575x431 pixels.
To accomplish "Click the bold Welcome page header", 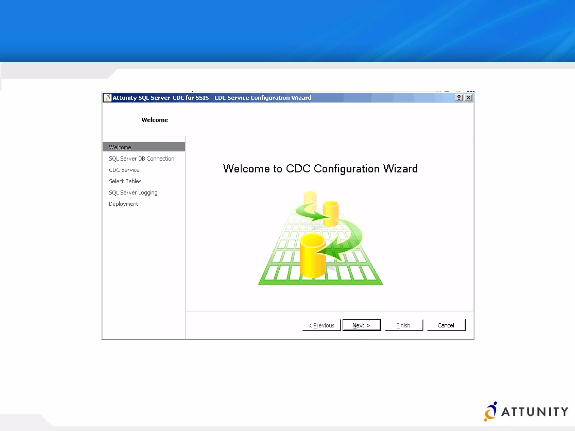I will click(155, 120).
